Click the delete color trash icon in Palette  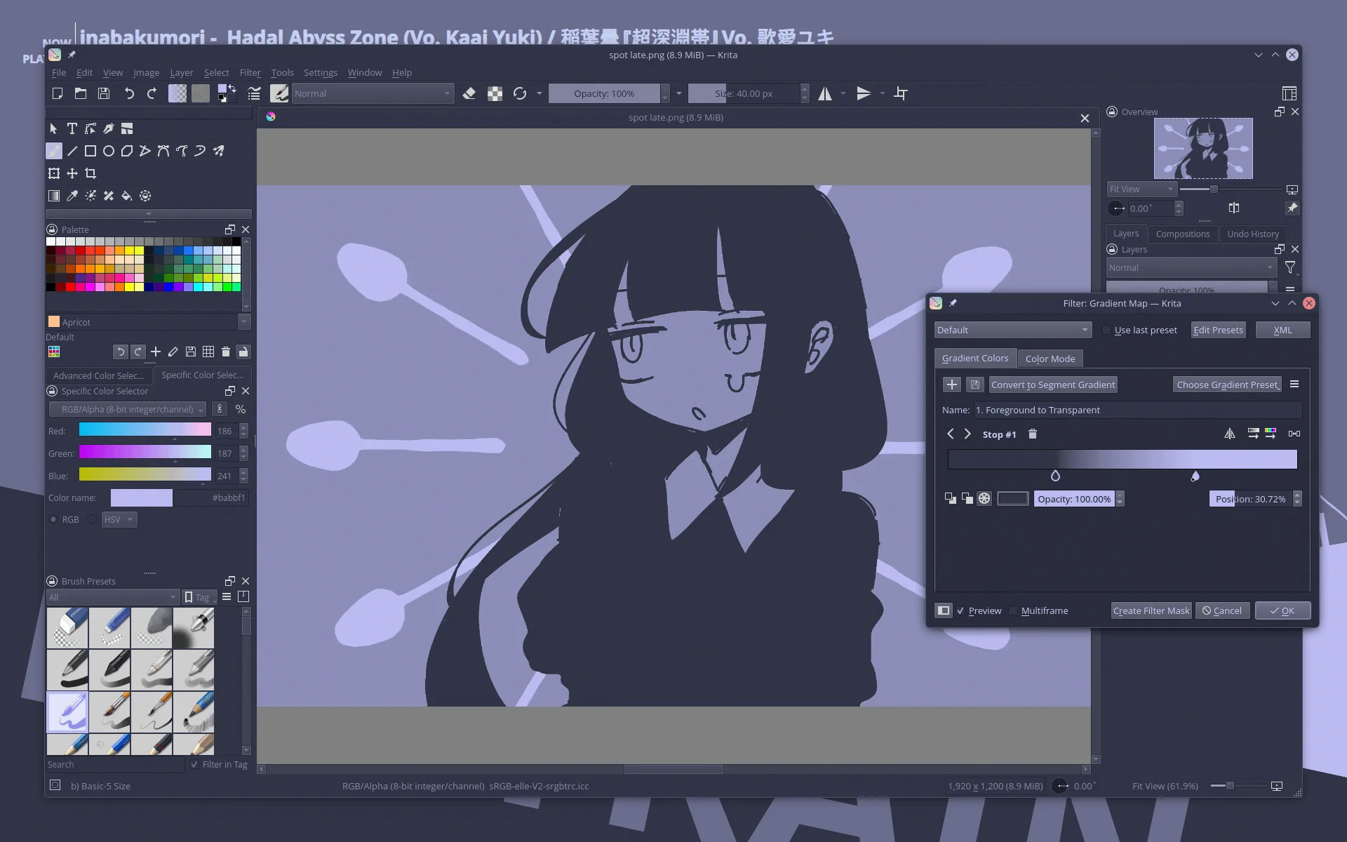225,352
